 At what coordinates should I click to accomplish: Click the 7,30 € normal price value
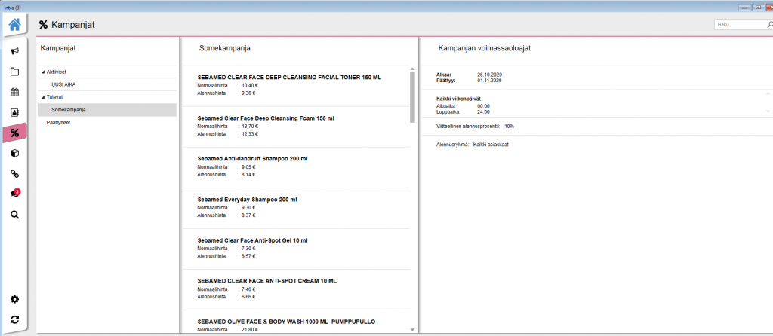pos(248,248)
